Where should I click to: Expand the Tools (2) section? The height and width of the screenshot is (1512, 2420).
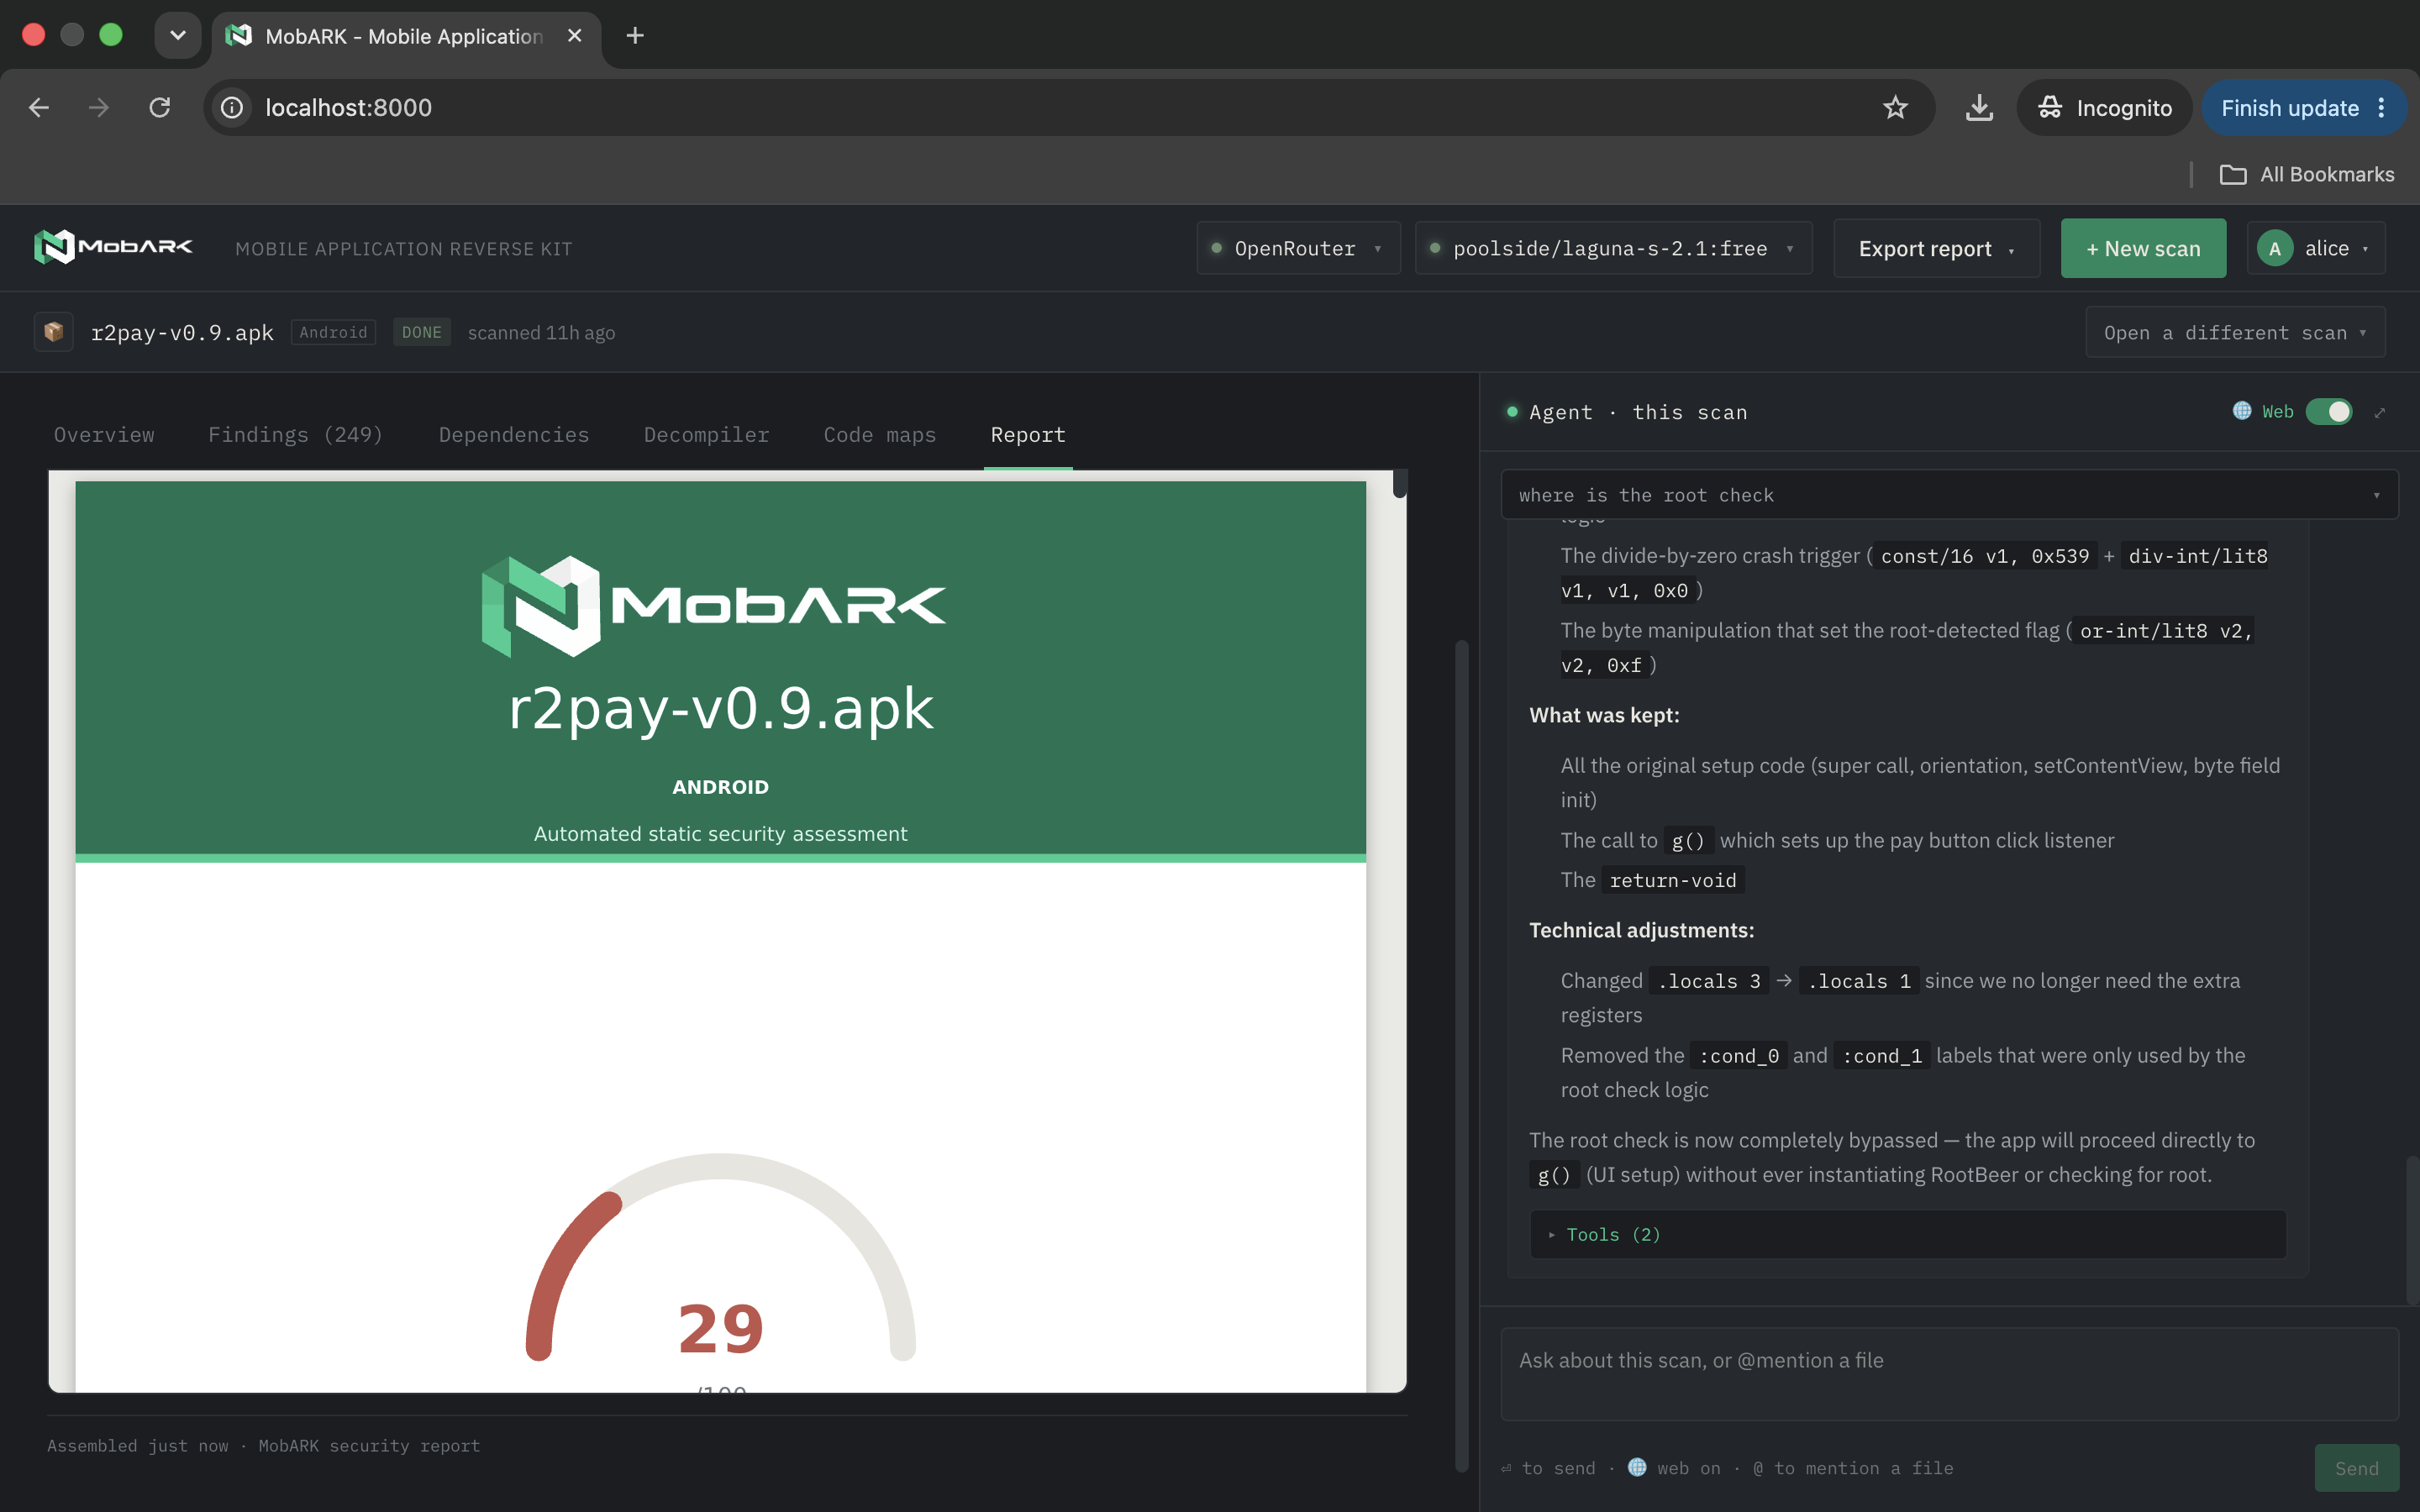point(1908,1234)
